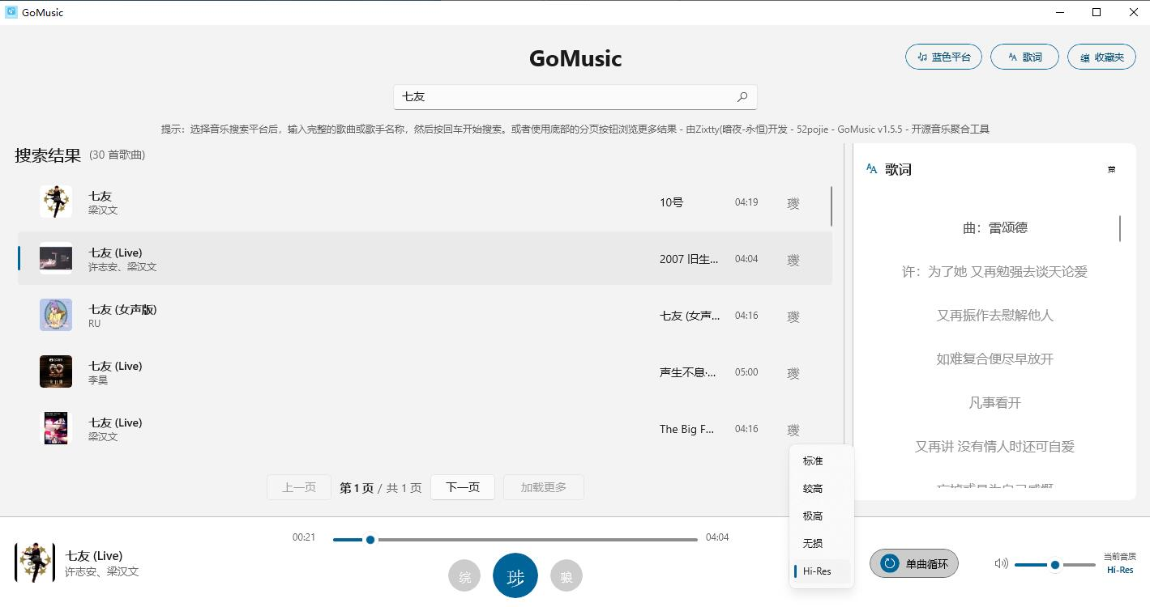
Task: Toggle the 单曲循环 single-loop mode
Action: pos(914,564)
